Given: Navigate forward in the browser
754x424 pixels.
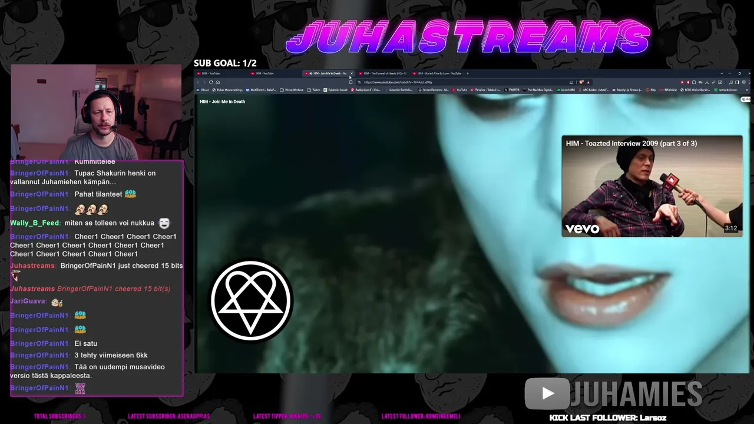Looking at the screenshot, I should point(204,82).
